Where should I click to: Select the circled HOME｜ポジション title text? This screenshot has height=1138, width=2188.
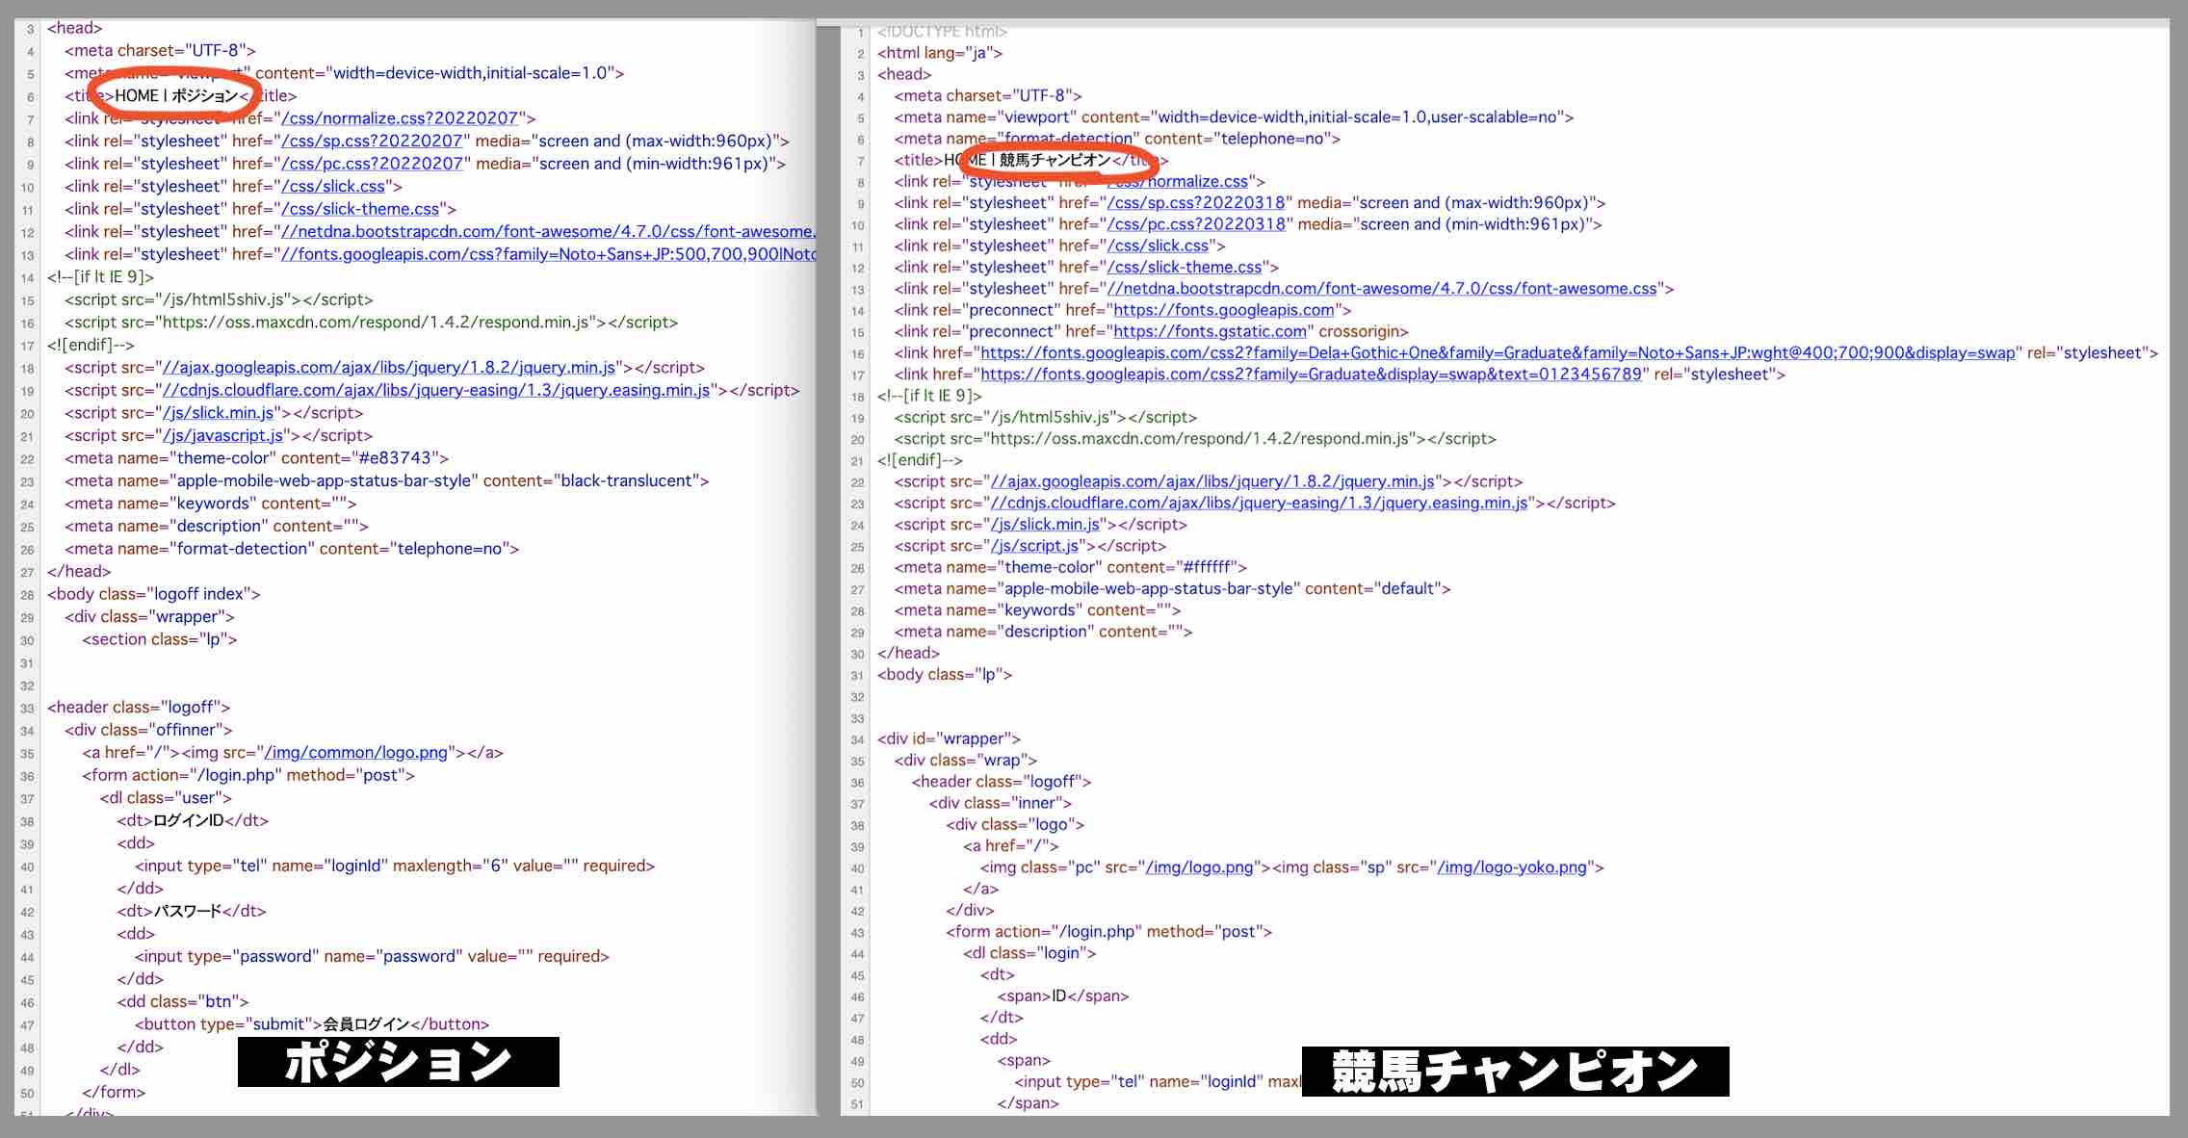178,95
